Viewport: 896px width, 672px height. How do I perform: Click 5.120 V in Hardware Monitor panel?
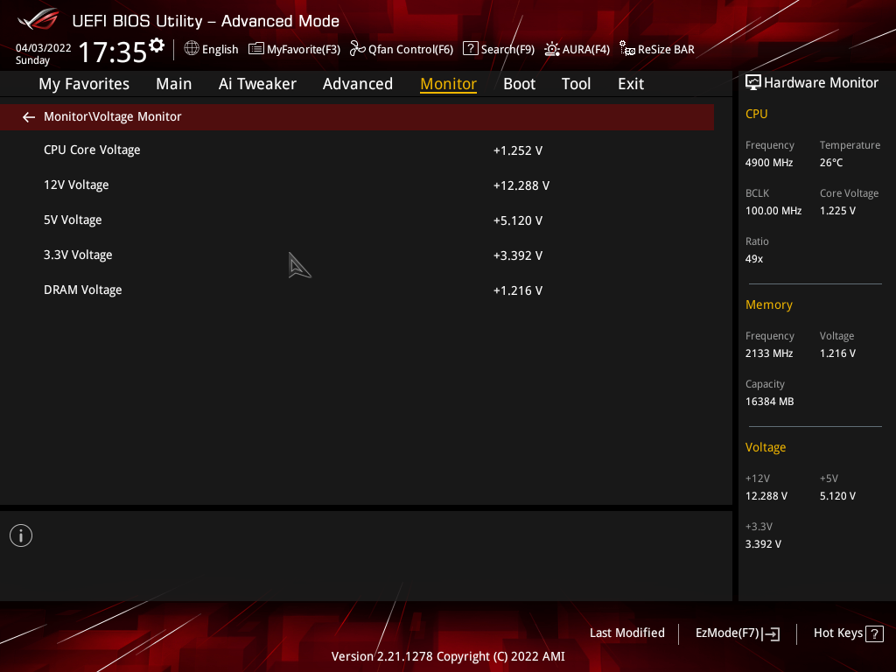(x=837, y=496)
